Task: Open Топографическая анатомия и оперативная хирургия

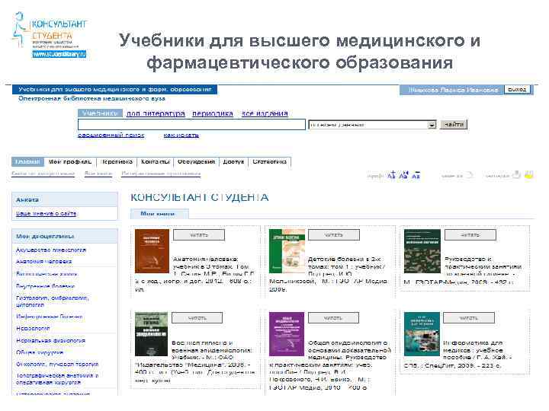Action: tap(57, 379)
